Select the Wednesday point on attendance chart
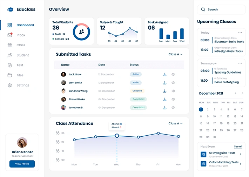The height and width of the screenshot is (177, 249). tap(117, 136)
